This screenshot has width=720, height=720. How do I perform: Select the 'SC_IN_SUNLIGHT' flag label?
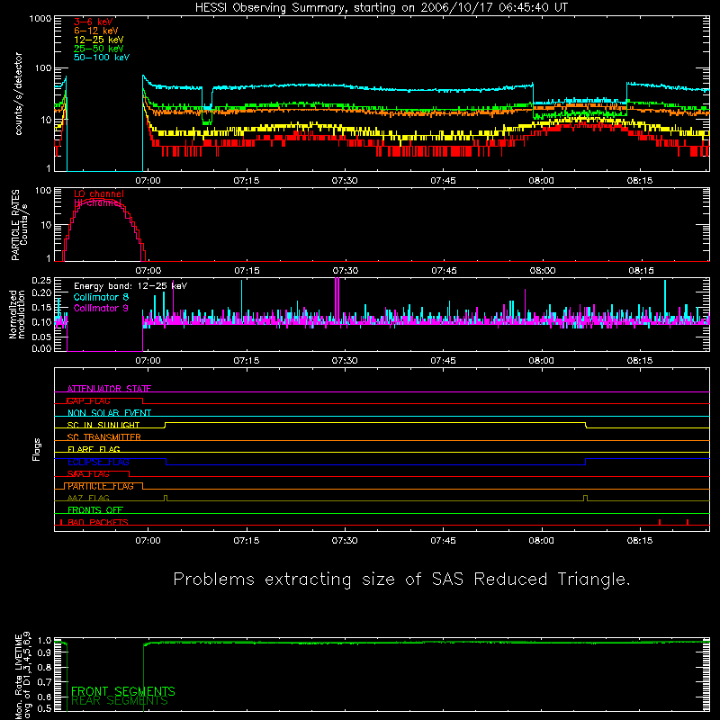click(103, 425)
